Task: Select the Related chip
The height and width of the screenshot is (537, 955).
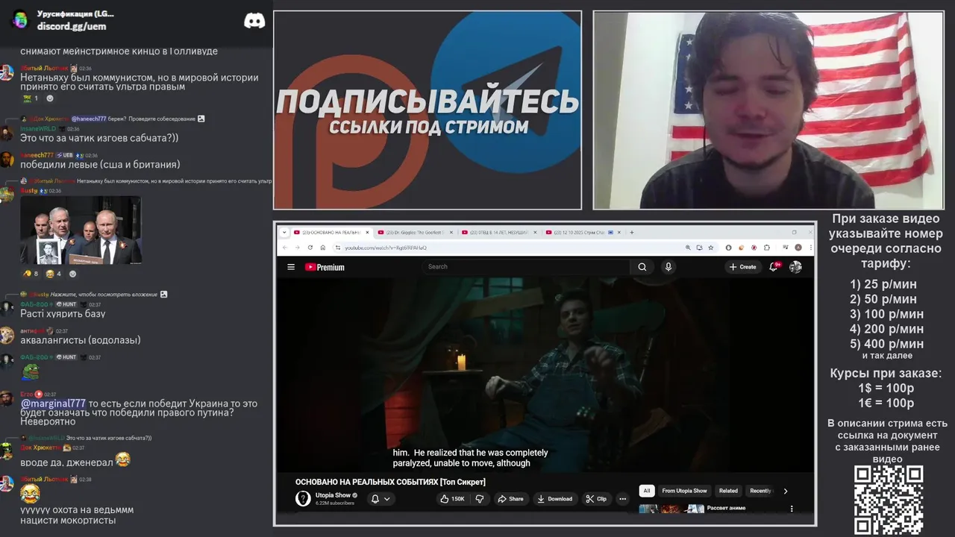Action: pyautogui.click(x=728, y=491)
